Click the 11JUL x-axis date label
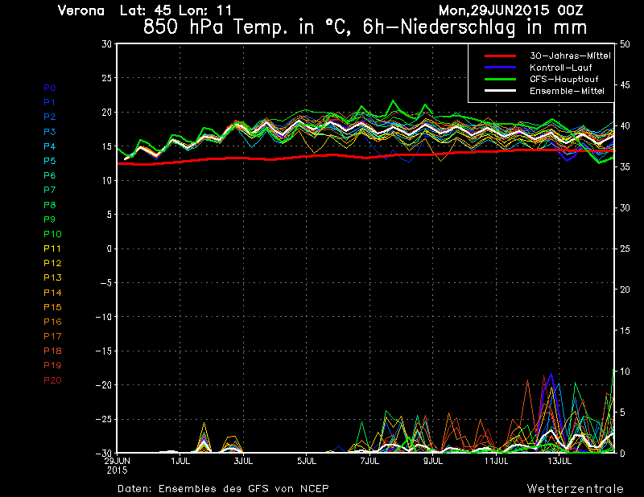 click(496, 462)
